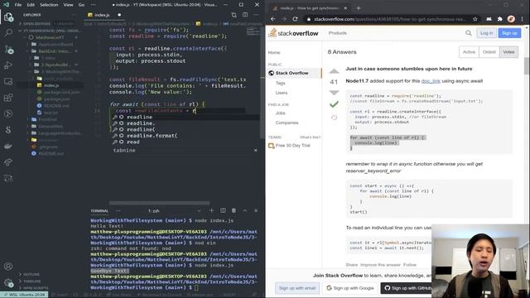530x298 pixels.
Task: Open the editor More Actions ellipsis menu
Action: pos(256,15)
